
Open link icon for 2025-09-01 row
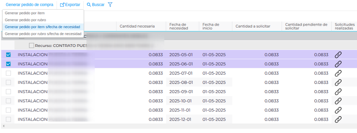(338, 92)
